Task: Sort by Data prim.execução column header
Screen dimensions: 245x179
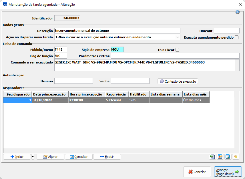Action: click(50, 94)
